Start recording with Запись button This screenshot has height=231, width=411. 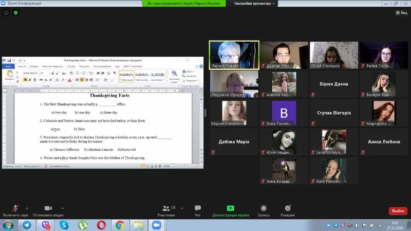[x=264, y=211]
